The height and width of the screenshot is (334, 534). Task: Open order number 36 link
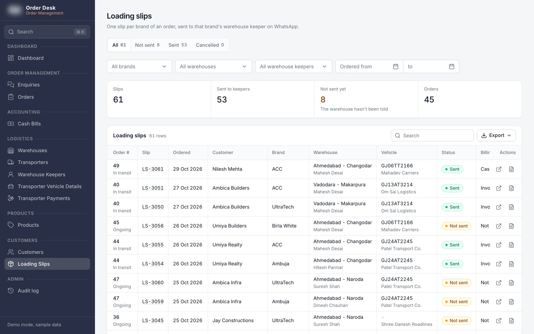[x=116, y=317]
